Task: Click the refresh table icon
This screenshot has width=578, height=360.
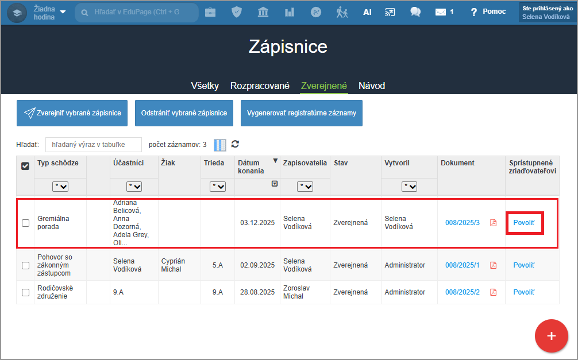Action: (235, 144)
